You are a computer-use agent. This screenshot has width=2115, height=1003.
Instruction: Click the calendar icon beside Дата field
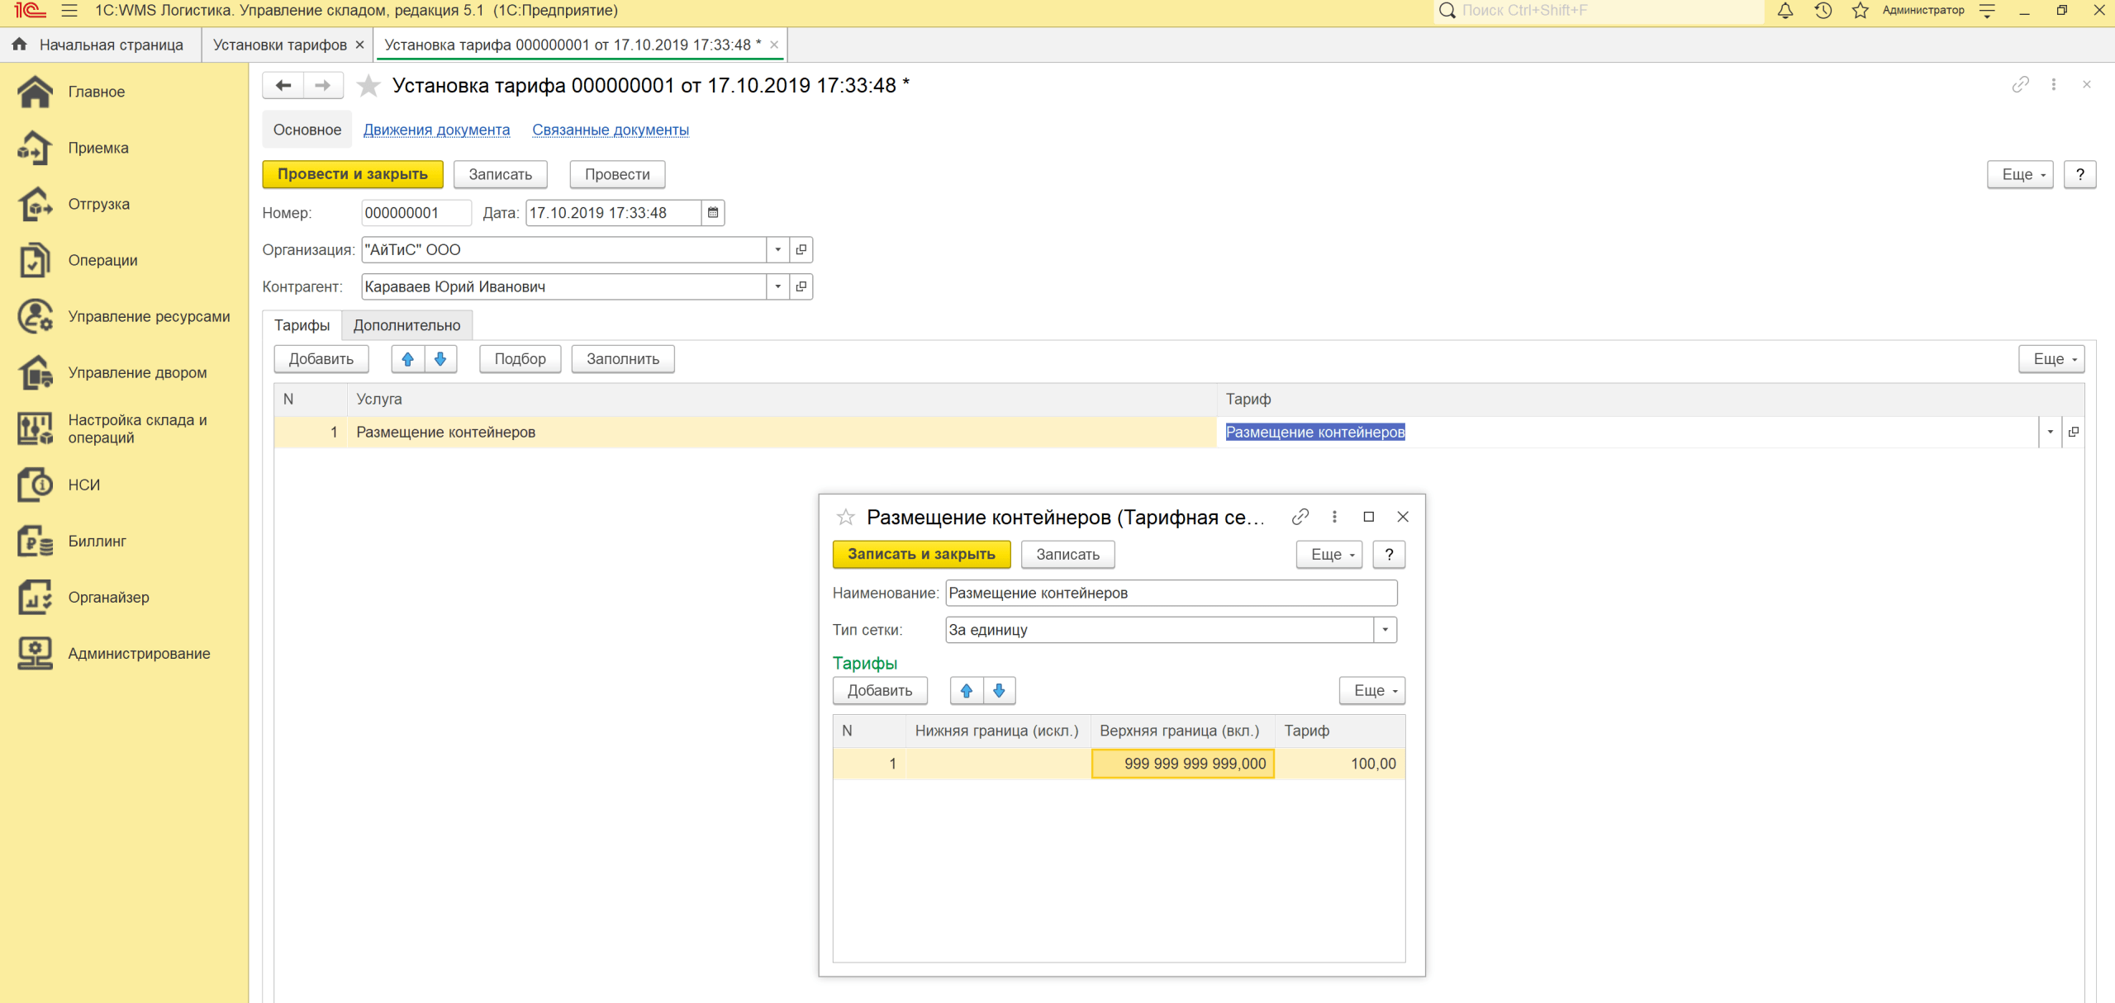tap(713, 213)
